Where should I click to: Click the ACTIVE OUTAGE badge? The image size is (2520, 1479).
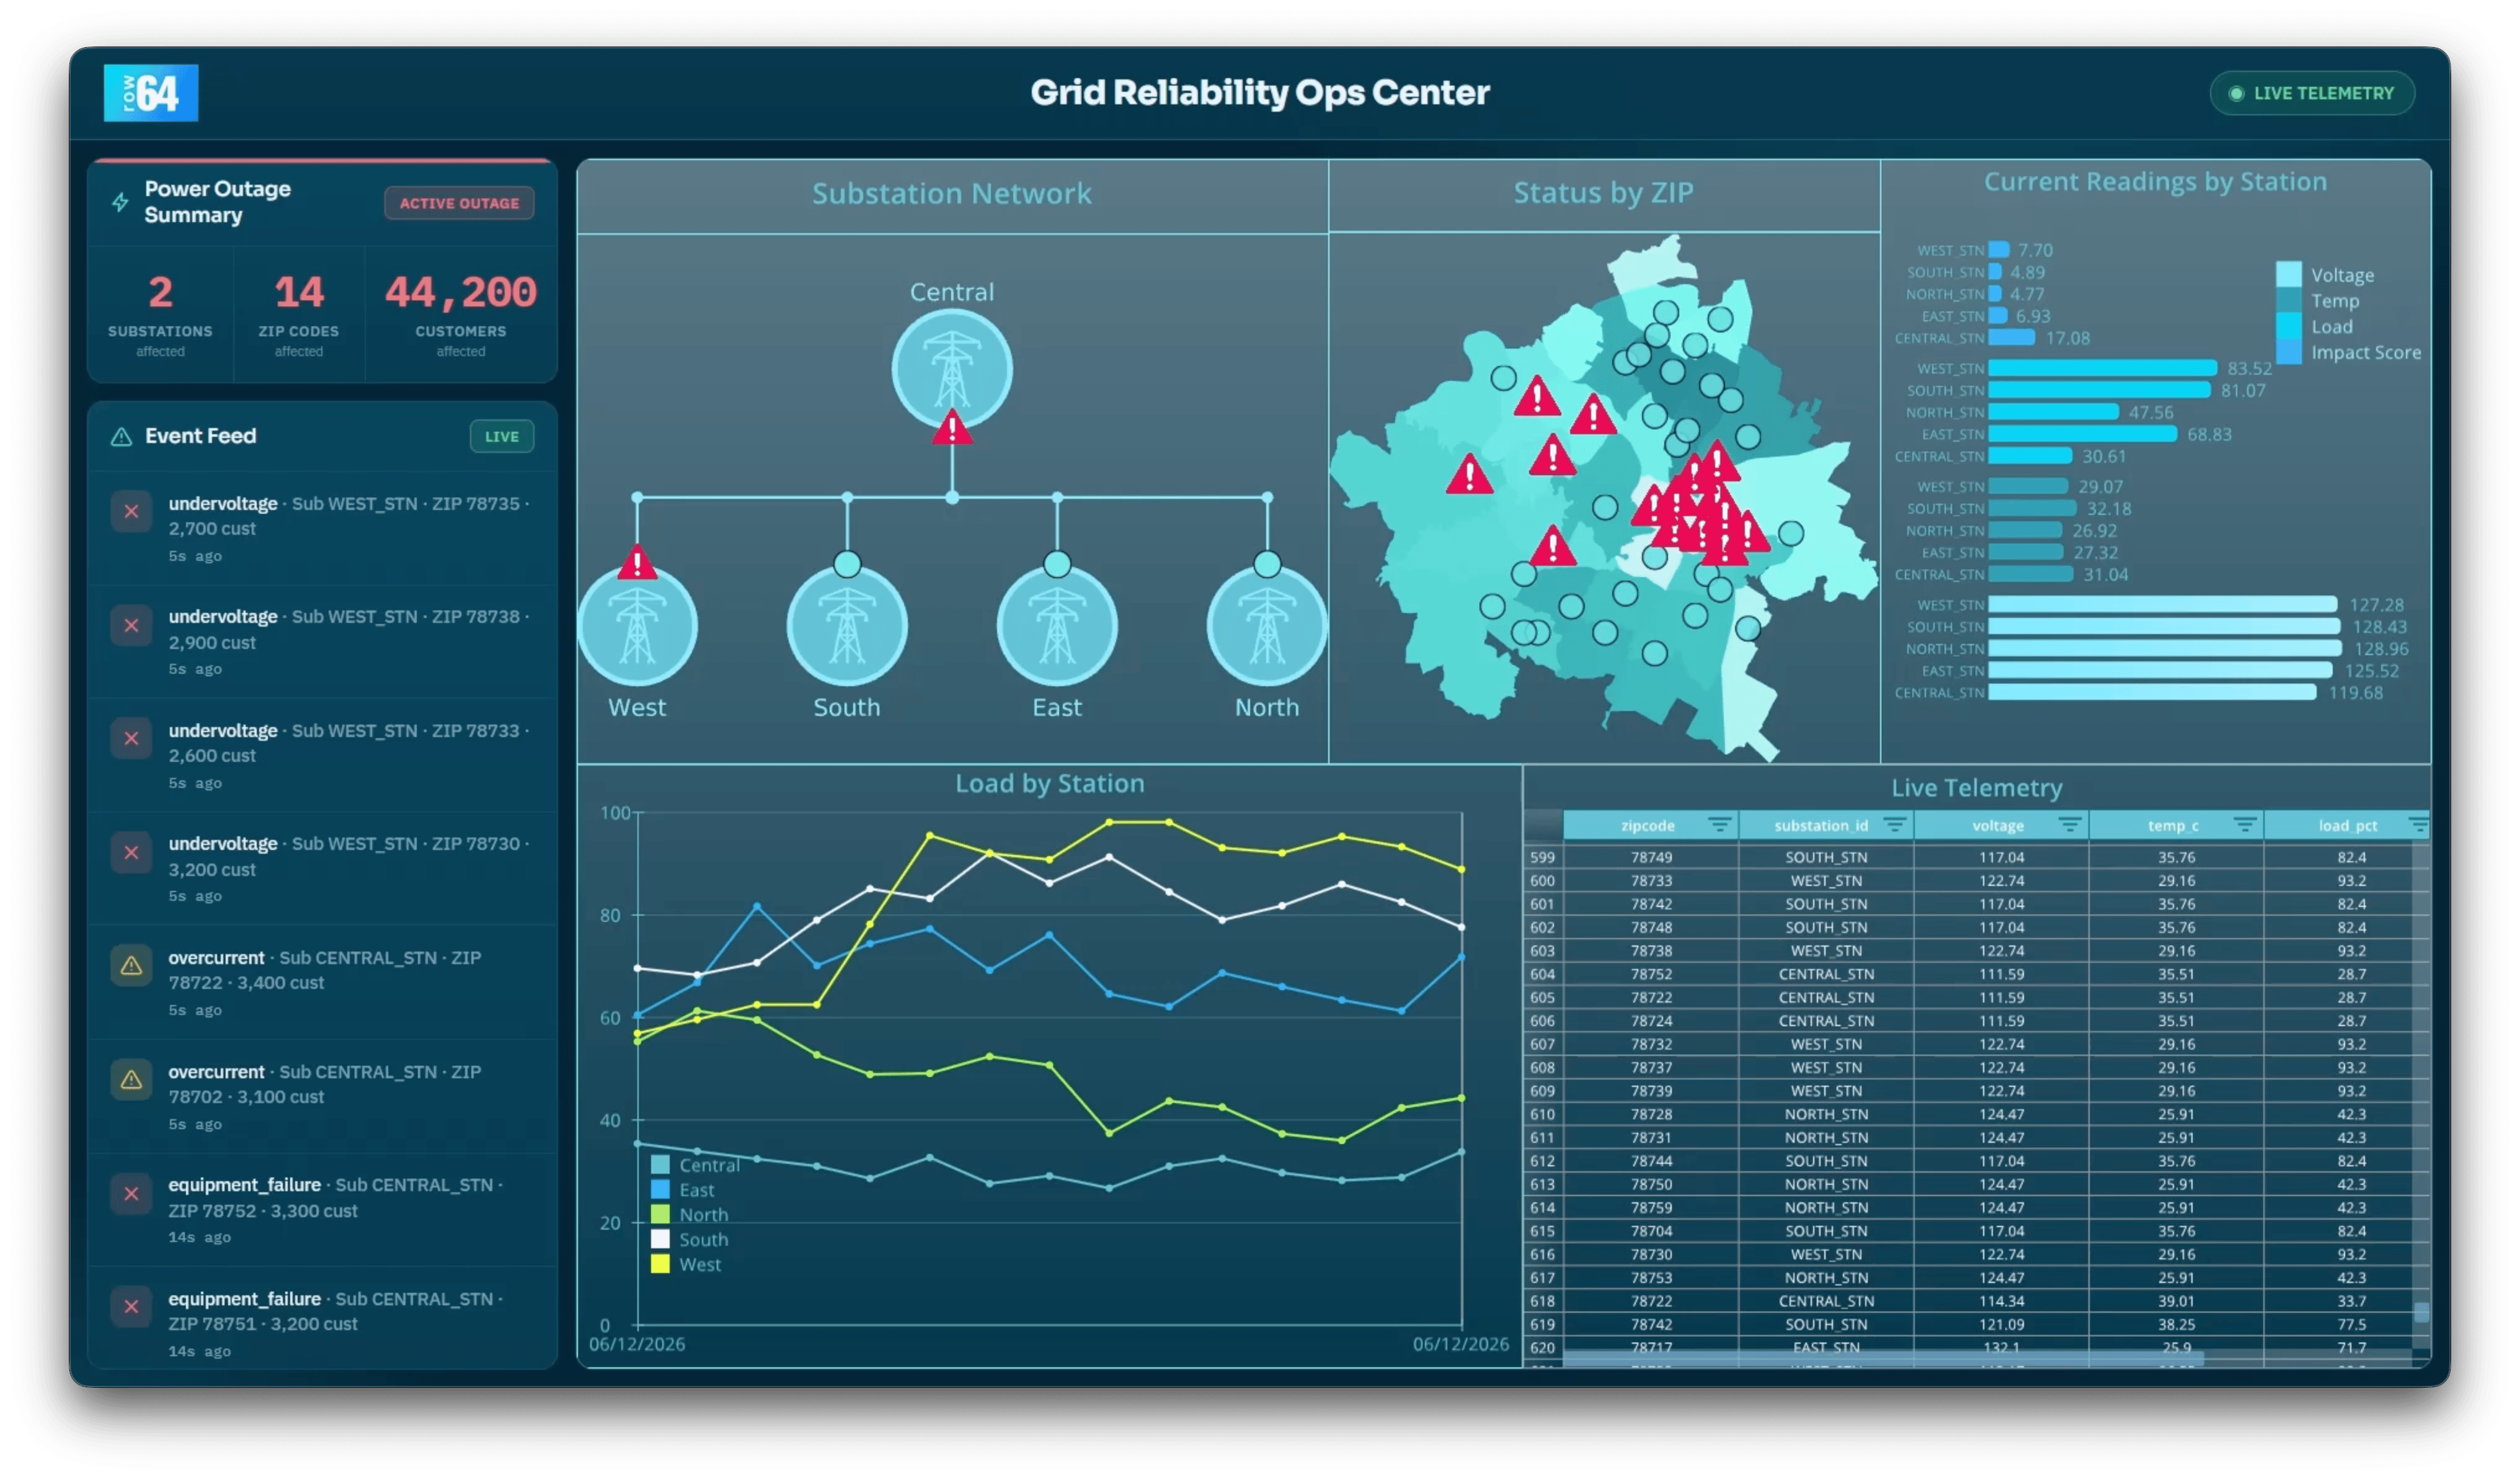click(x=459, y=203)
